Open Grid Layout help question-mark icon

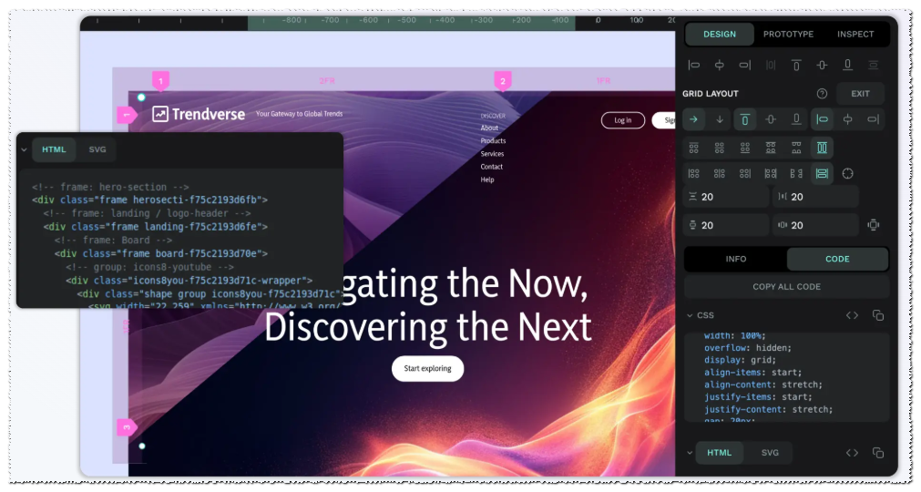822,93
